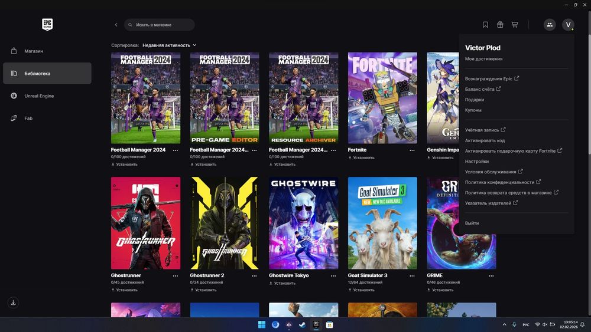
Task: Open the downloads icon in sidebar
Action: (13, 303)
